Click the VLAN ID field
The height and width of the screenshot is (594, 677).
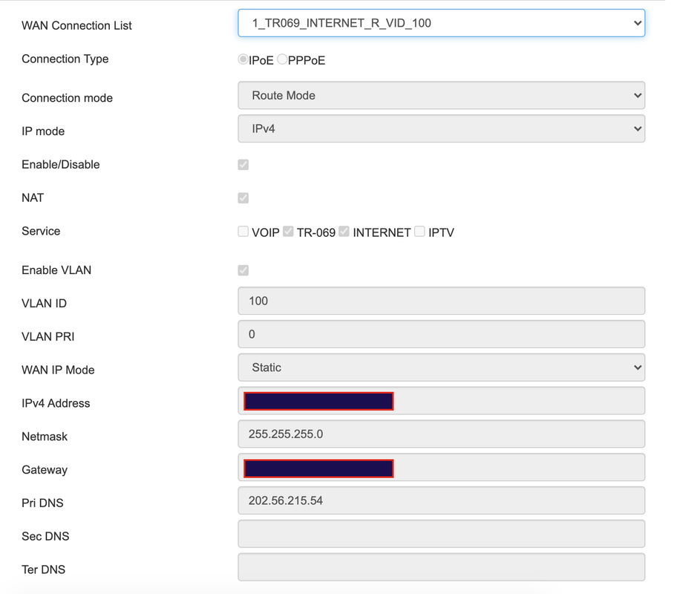tap(441, 301)
